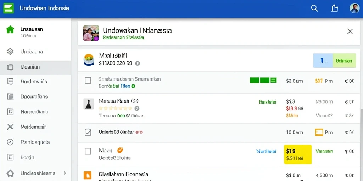The height and width of the screenshot is (181, 363).
Task: Click the info icon after $10A00,220 amount
Action: coord(138,63)
